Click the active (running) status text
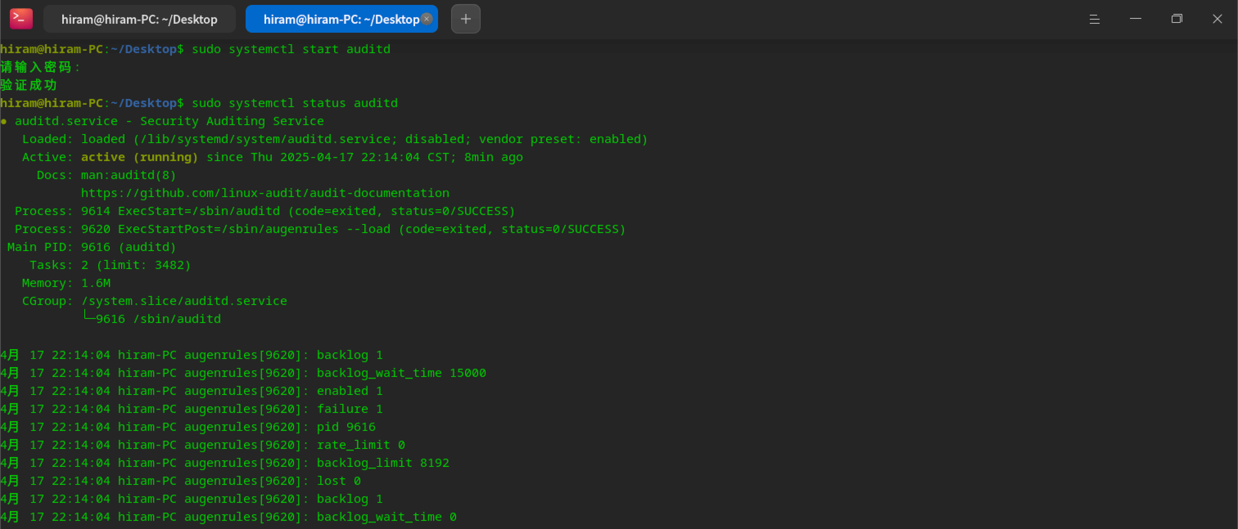 point(139,157)
